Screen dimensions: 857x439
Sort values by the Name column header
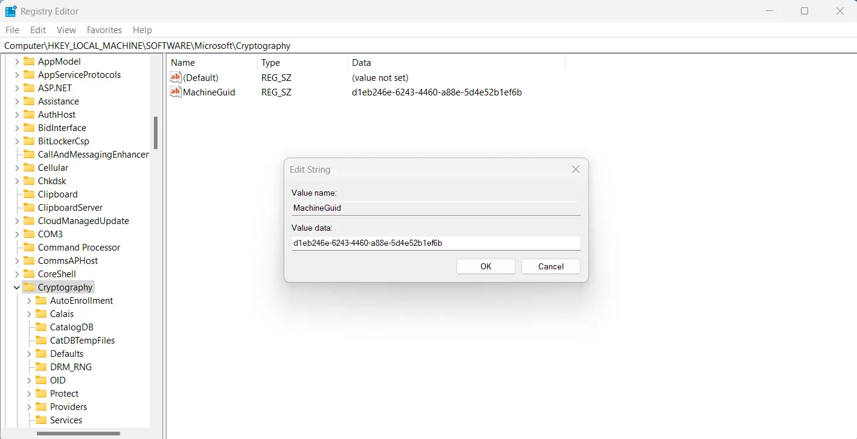[x=212, y=63]
